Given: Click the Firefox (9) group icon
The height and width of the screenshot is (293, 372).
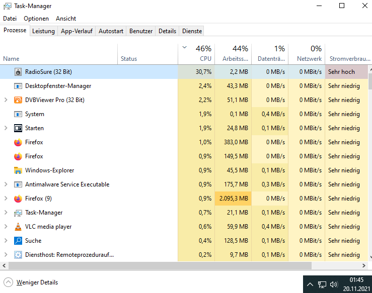Looking at the screenshot, I should (18, 199).
